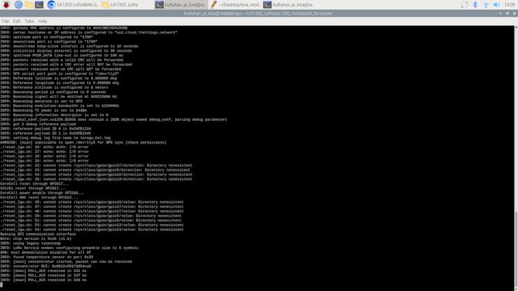
Task: Click the updater icon in system tray
Action: pyautogui.click(x=465, y=5)
